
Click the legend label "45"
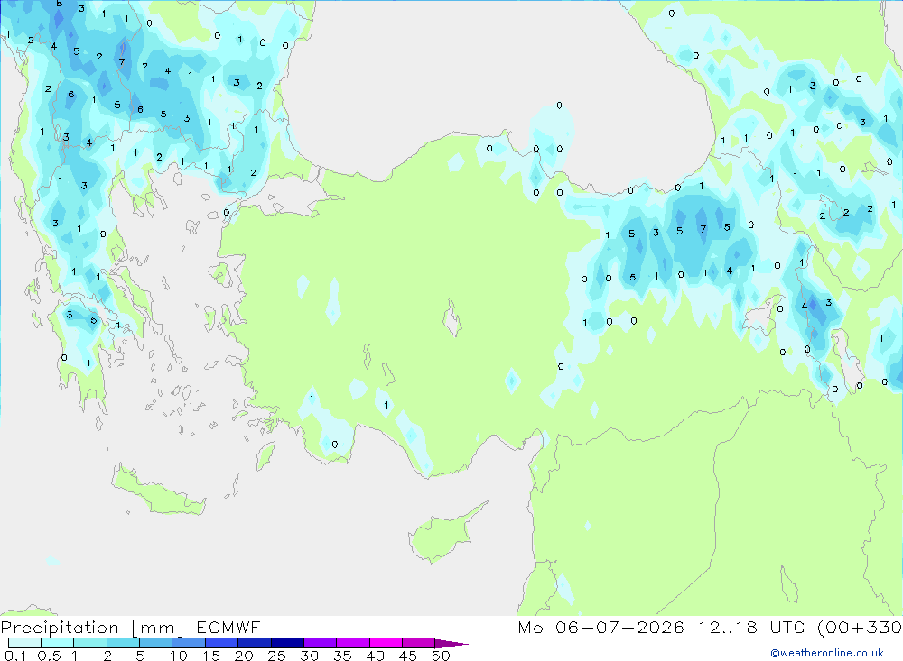408,656
